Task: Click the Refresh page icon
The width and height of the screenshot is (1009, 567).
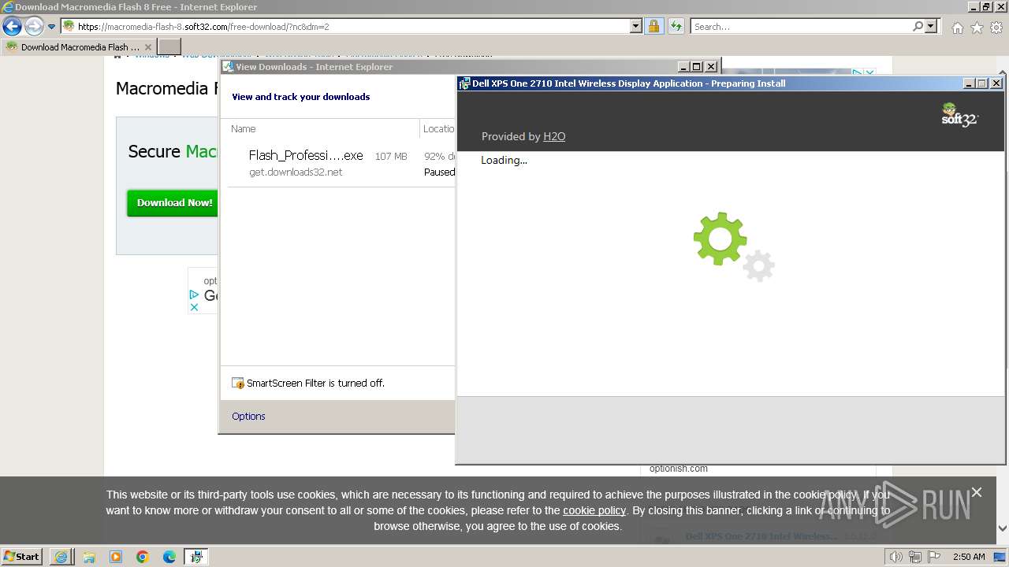Action: coord(676,26)
